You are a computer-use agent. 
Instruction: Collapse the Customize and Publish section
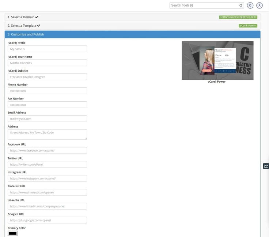[x=132, y=34]
